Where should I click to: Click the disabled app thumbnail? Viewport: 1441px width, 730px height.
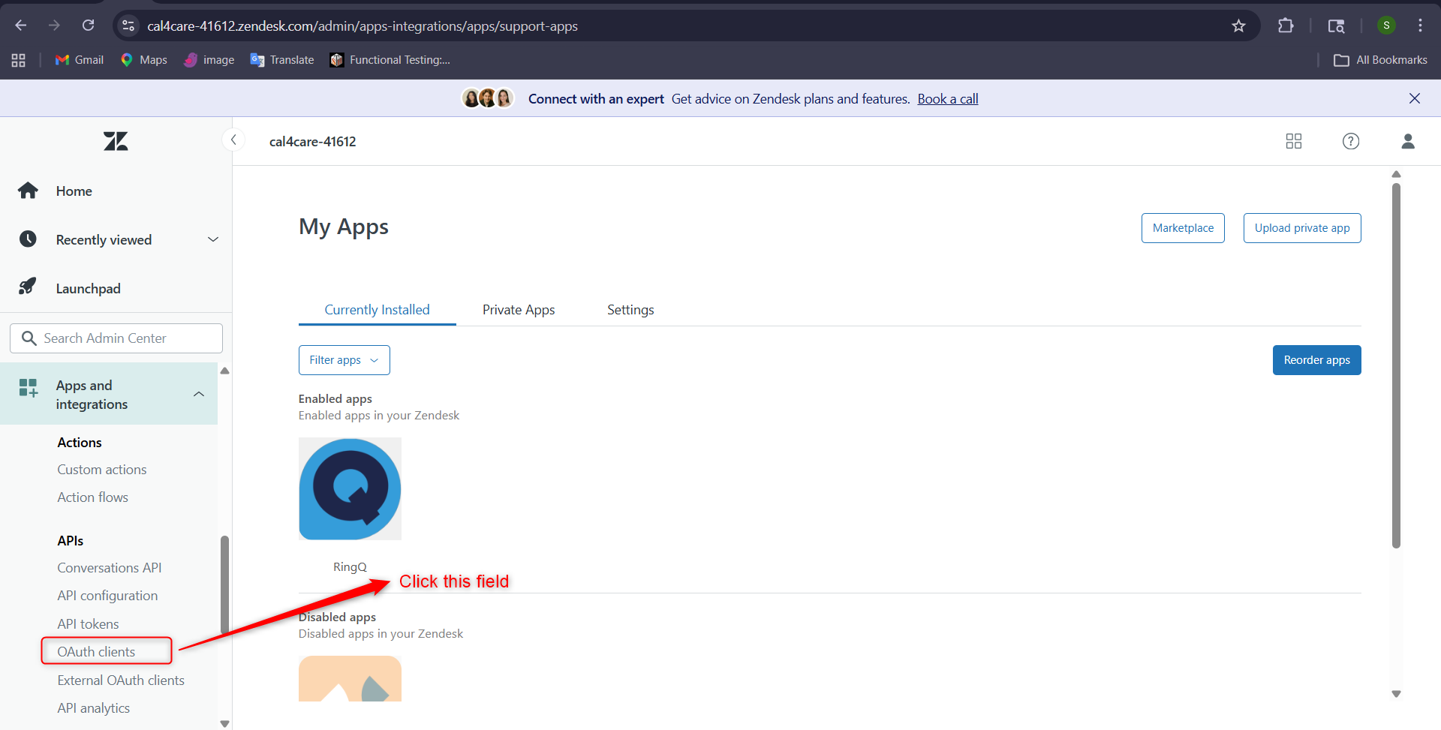click(350, 678)
